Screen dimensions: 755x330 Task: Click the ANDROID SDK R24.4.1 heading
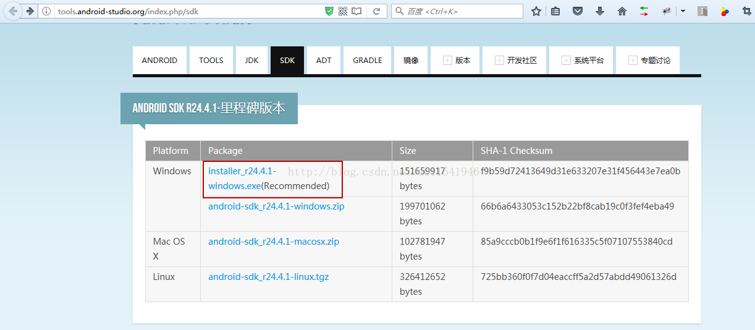coord(209,108)
